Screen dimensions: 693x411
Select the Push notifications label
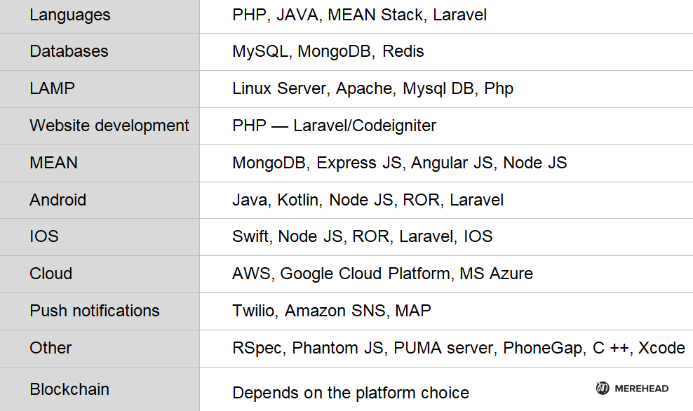point(95,311)
